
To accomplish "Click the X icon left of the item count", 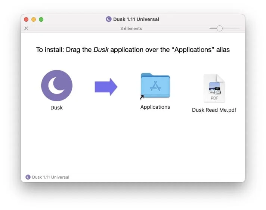I will click(26, 28).
